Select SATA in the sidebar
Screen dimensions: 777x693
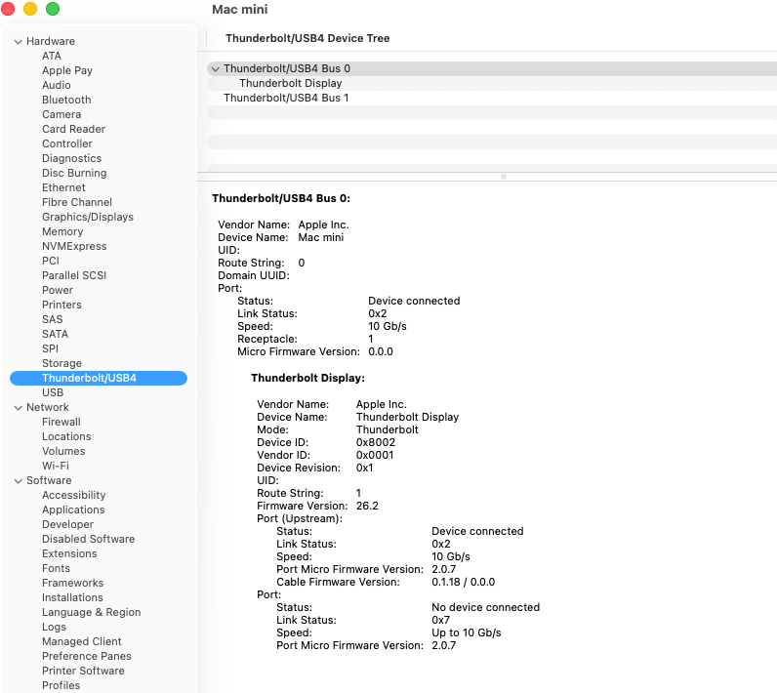click(56, 334)
